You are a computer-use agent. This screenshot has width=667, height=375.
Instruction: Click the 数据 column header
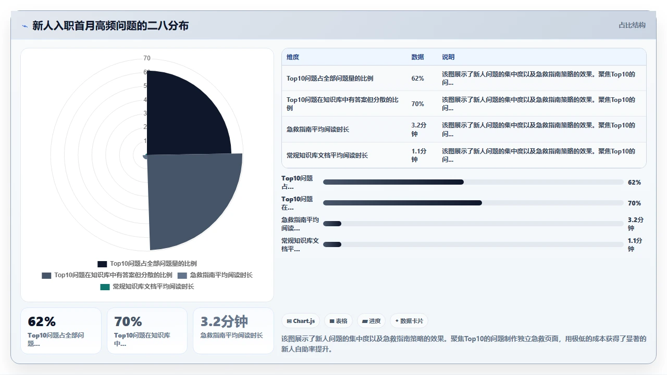[417, 57]
